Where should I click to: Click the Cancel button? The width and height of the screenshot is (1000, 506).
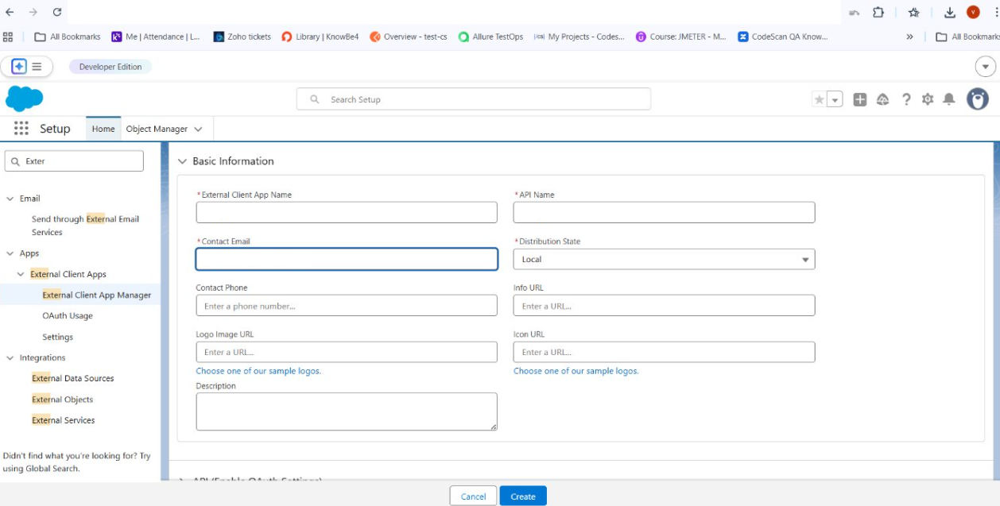pos(473,496)
